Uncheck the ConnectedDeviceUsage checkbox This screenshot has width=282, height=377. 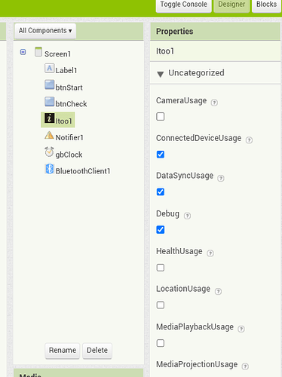[x=161, y=155]
